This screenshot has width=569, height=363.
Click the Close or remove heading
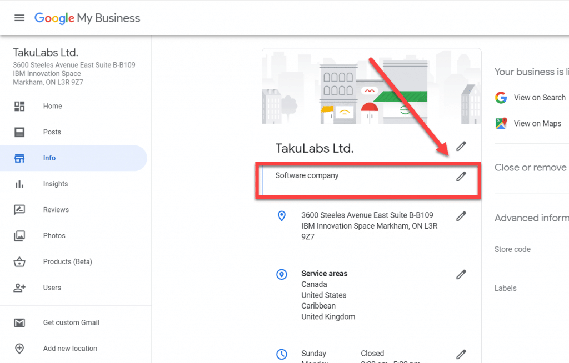click(x=531, y=168)
